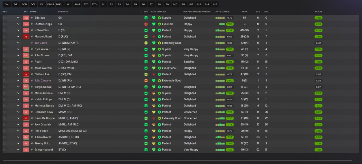Open the dropdown chevron for John Stones
This screenshot has width=362, height=164.
(x=18, y=56)
